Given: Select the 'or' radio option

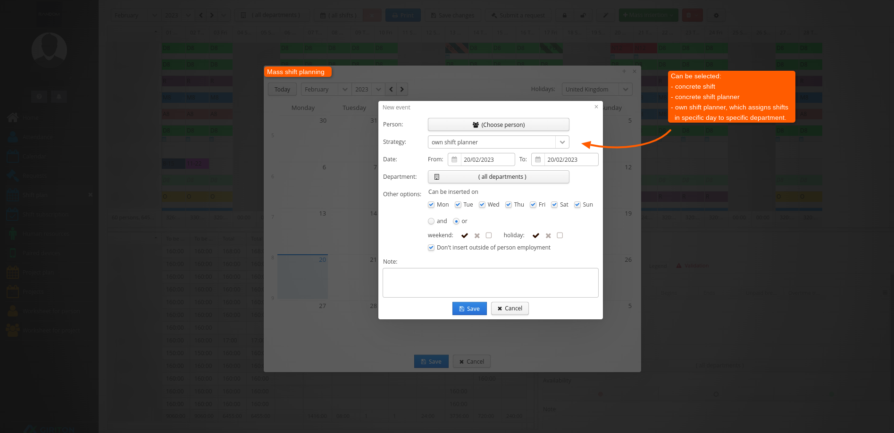Looking at the screenshot, I should coord(456,221).
